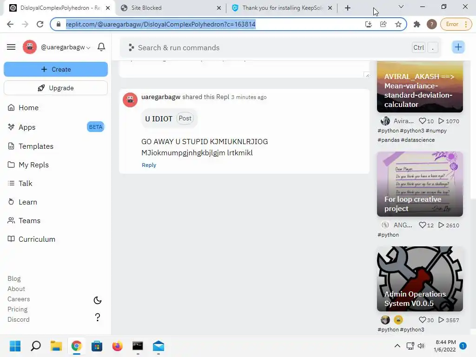
Task: Click the Create button
Action: click(x=56, y=69)
